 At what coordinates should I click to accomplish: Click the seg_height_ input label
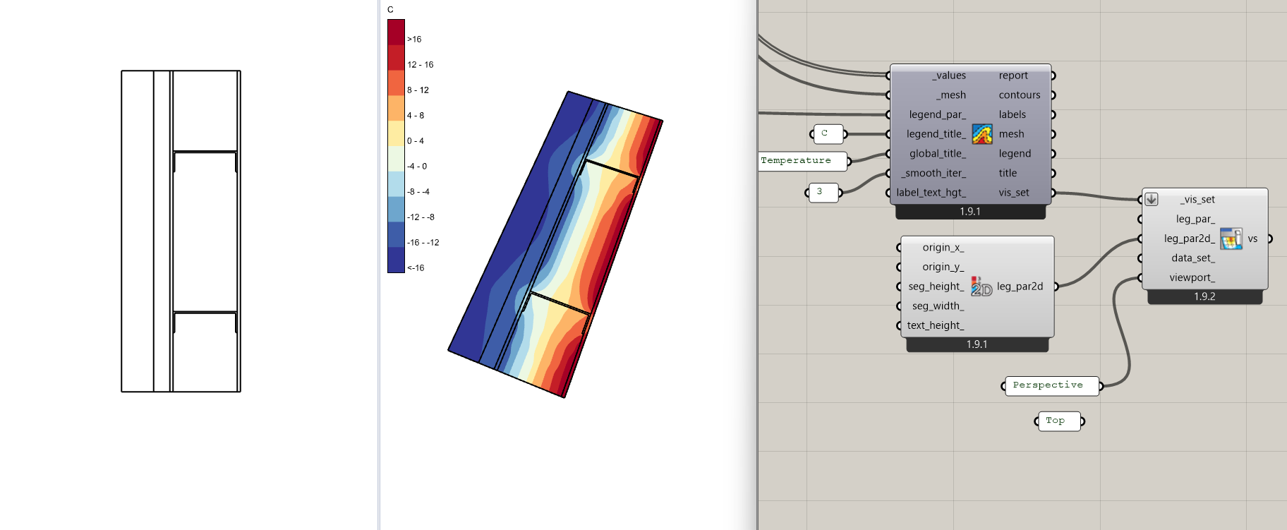[x=936, y=287]
